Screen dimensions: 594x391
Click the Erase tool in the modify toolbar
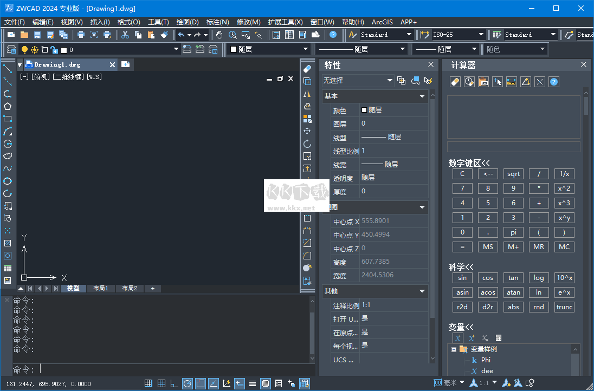click(x=307, y=69)
